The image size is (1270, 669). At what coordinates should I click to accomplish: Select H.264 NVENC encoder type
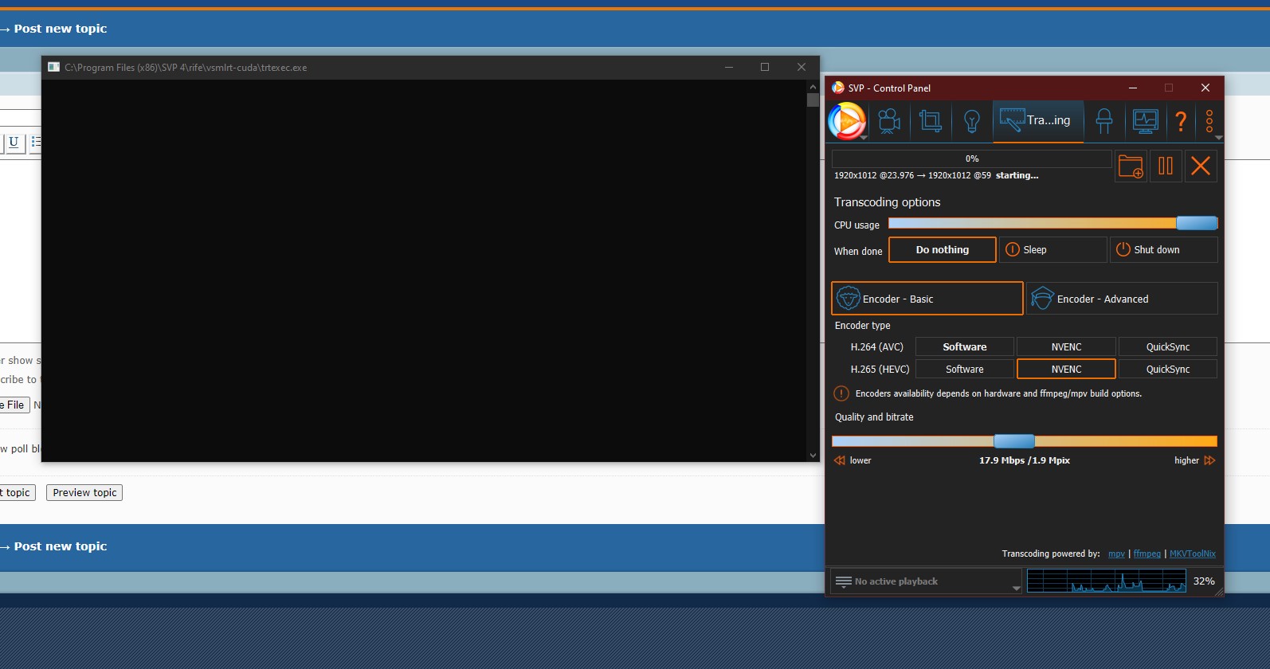[1066, 346]
